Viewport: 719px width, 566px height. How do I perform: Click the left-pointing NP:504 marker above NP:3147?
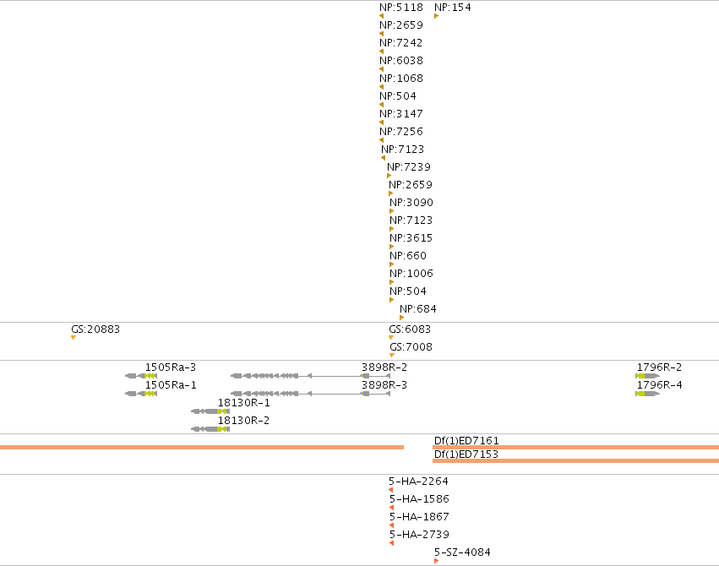pos(382,105)
